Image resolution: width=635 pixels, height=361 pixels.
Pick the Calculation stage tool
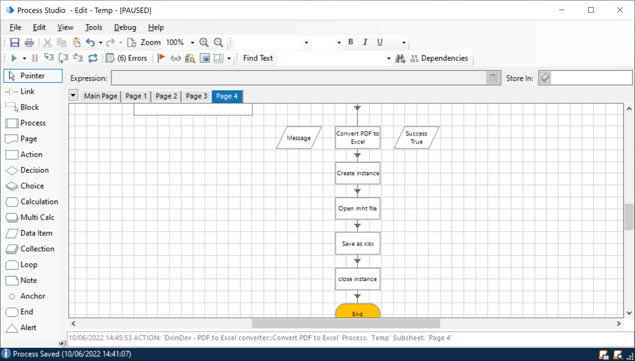pos(33,201)
